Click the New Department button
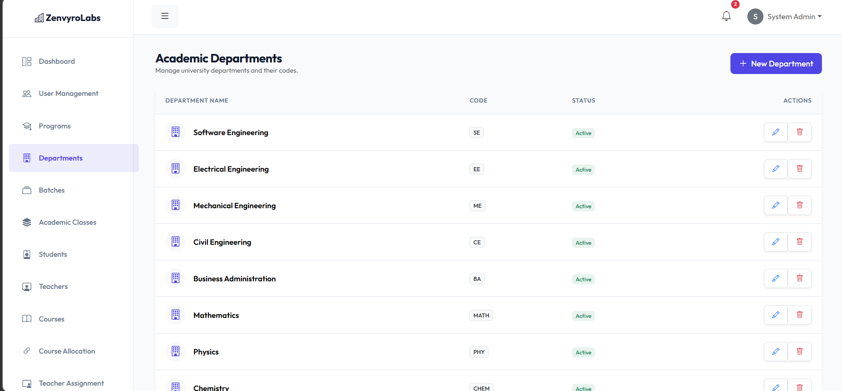The width and height of the screenshot is (842, 391). 776,64
